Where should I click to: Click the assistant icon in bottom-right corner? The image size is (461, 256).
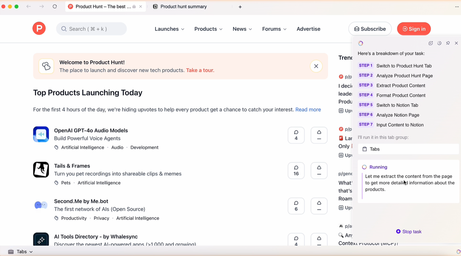pyautogui.click(x=458, y=252)
